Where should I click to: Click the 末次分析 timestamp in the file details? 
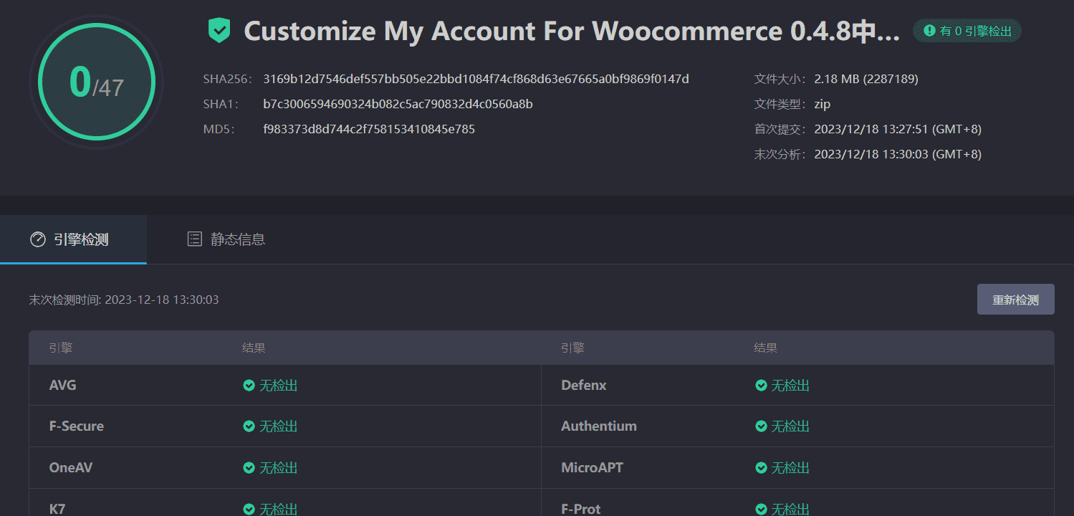tap(898, 154)
